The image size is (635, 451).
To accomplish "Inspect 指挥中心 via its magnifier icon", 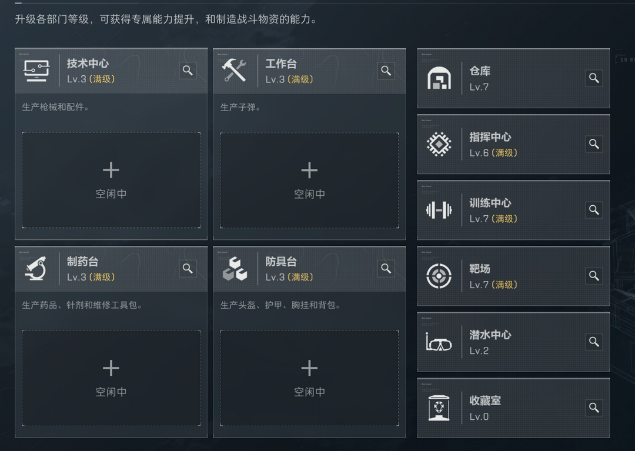I will click(594, 144).
